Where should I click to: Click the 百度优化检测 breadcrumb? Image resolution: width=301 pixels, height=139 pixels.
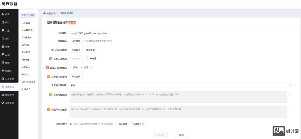[x=66, y=13]
